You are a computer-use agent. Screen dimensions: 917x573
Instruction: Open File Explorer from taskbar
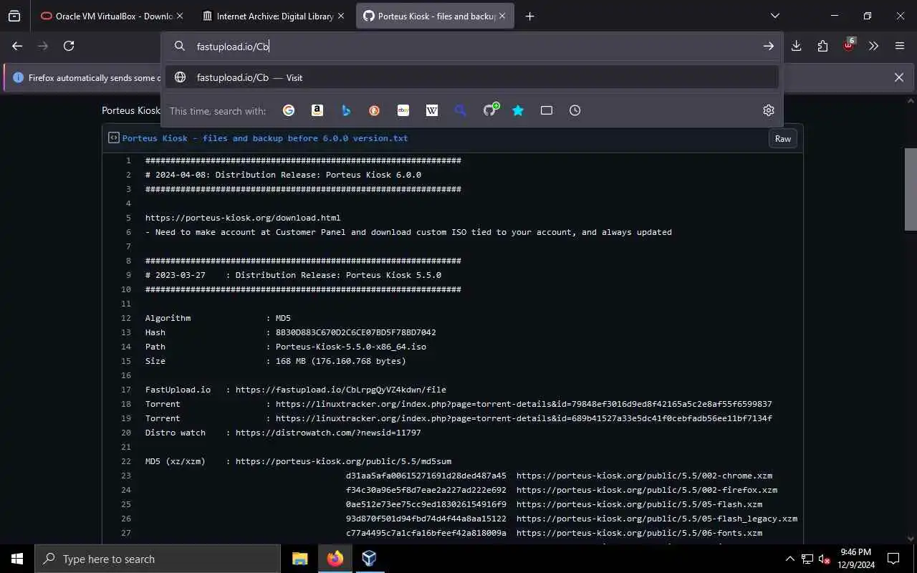(300, 559)
